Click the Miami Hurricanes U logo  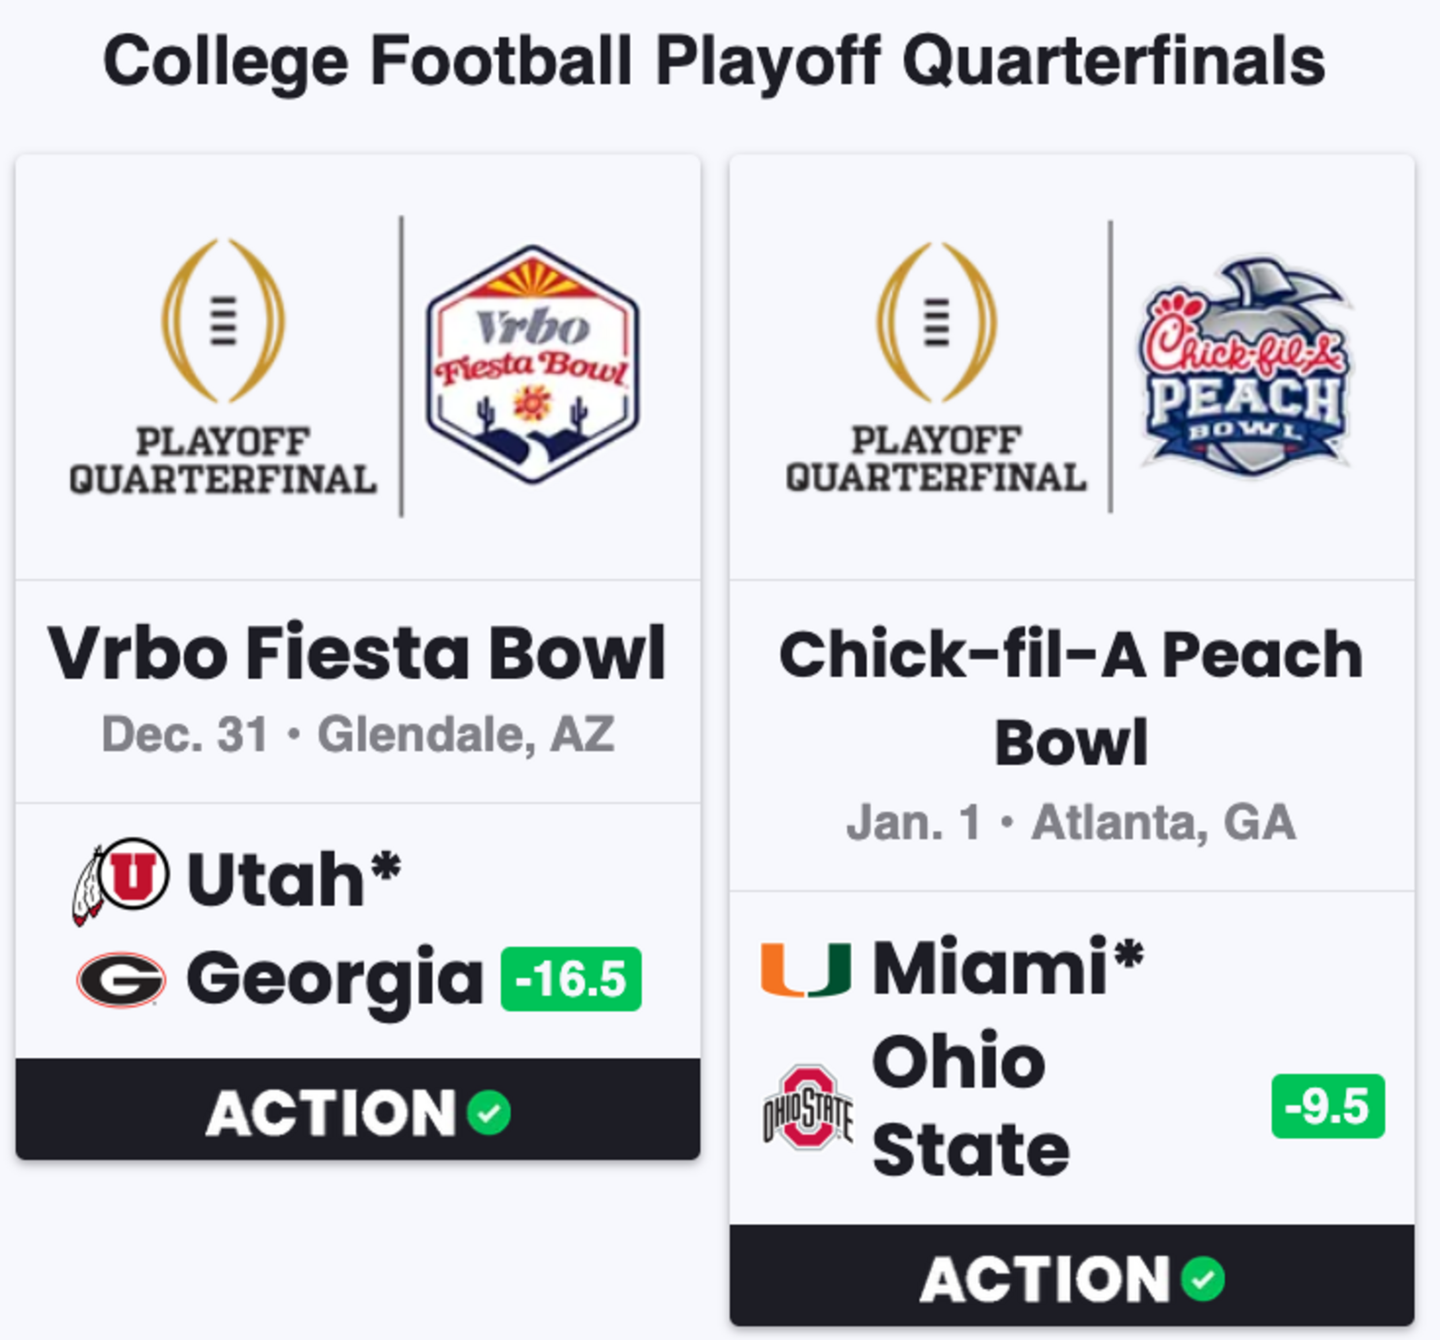805,969
